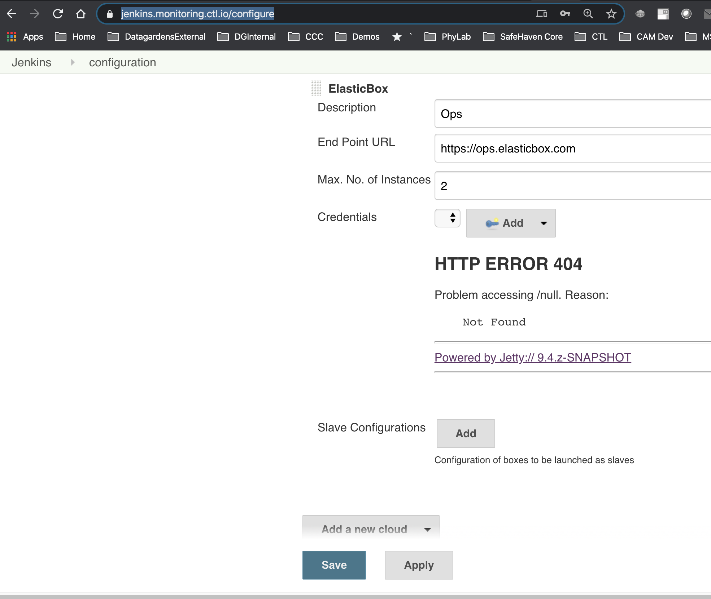The height and width of the screenshot is (599, 711).
Task: Bookmark page with star icon
Action: [x=611, y=14]
